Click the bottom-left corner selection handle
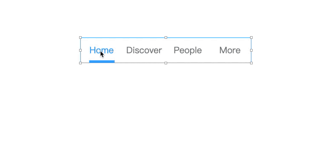Image resolution: width=319 pixels, height=164 pixels. (x=80, y=63)
